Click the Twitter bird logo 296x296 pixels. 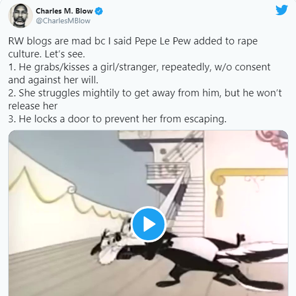tap(281, 10)
